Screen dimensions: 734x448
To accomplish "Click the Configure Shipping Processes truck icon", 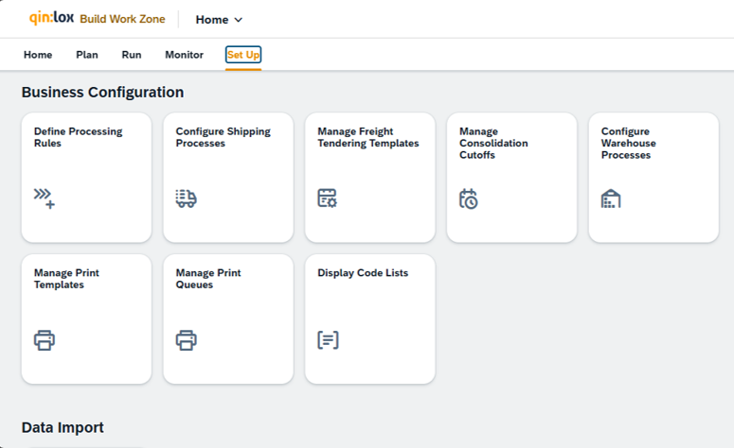I will [186, 198].
